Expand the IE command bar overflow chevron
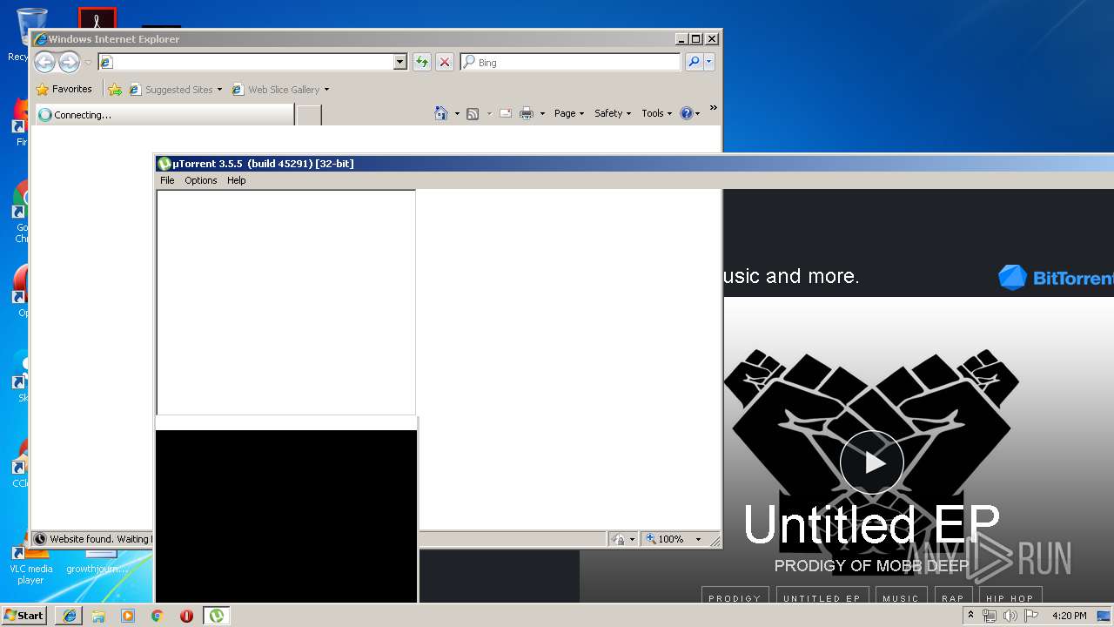Viewport: 1114px width, 627px height. click(x=714, y=108)
